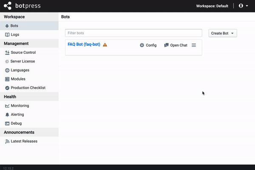Open the FAQ Bot hamburger menu
Screen dimensions: 255x170
pos(194,45)
